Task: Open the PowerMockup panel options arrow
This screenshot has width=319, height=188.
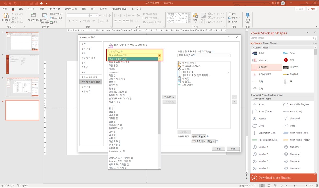Action: (x=308, y=33)
